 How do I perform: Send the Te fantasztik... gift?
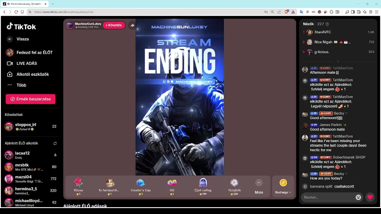[110, 187]
